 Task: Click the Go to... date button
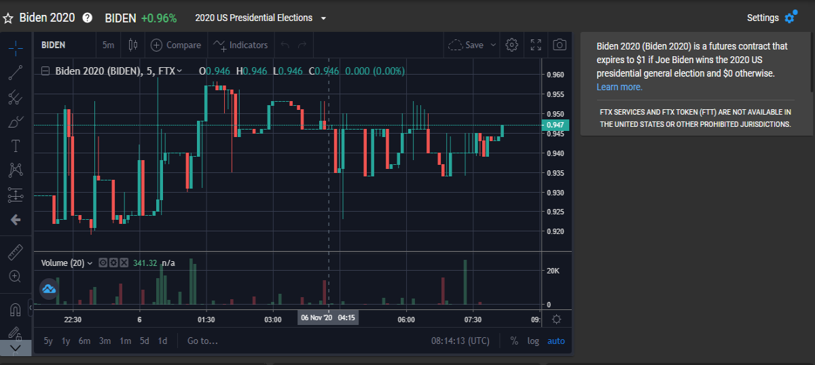[202, 341]
